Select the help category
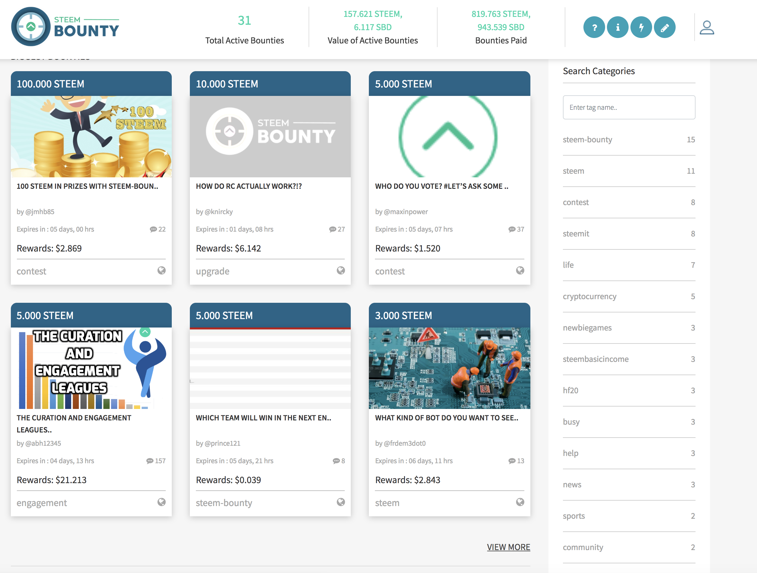The image size is (757, 573). click(629, 453)
